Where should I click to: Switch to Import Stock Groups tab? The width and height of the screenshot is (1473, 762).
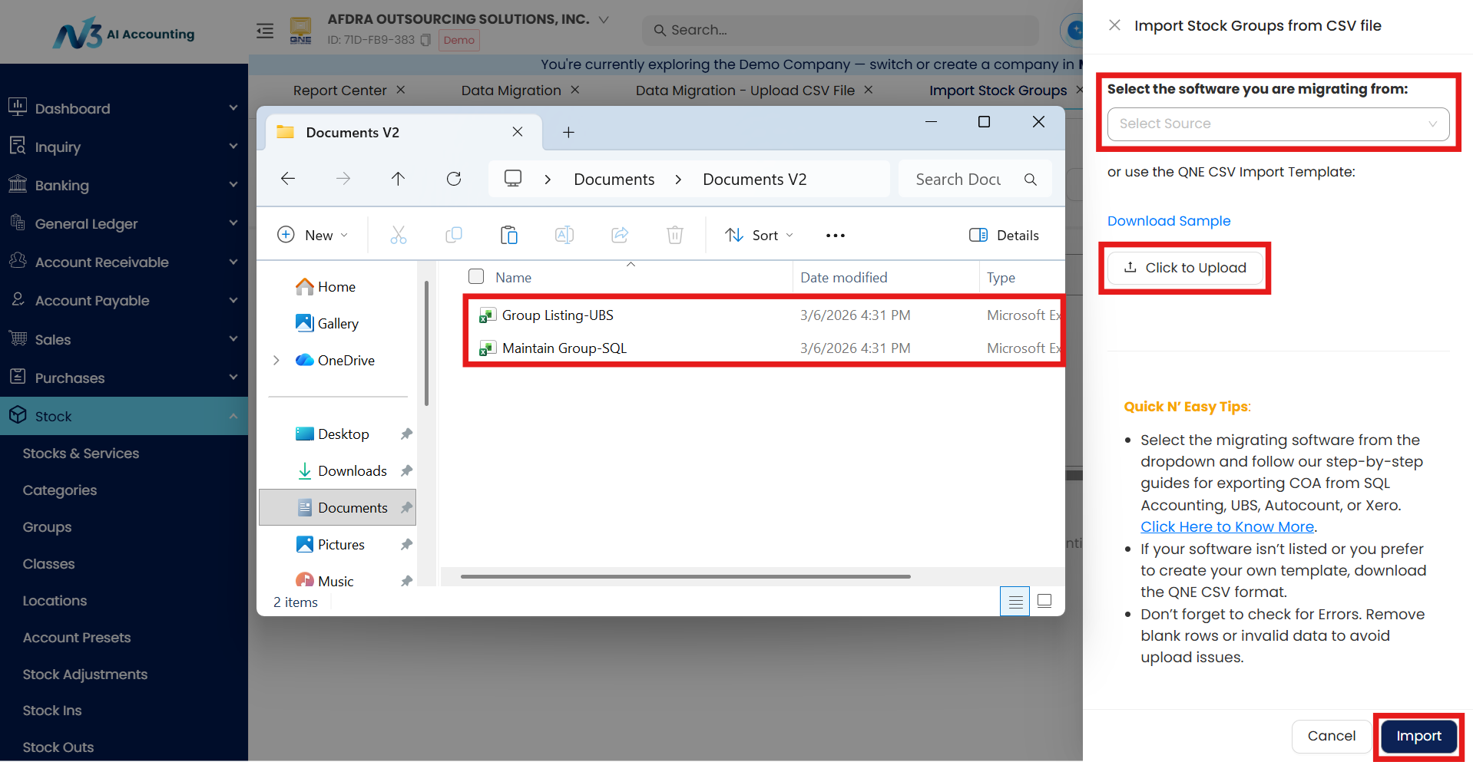click(998, 91)
